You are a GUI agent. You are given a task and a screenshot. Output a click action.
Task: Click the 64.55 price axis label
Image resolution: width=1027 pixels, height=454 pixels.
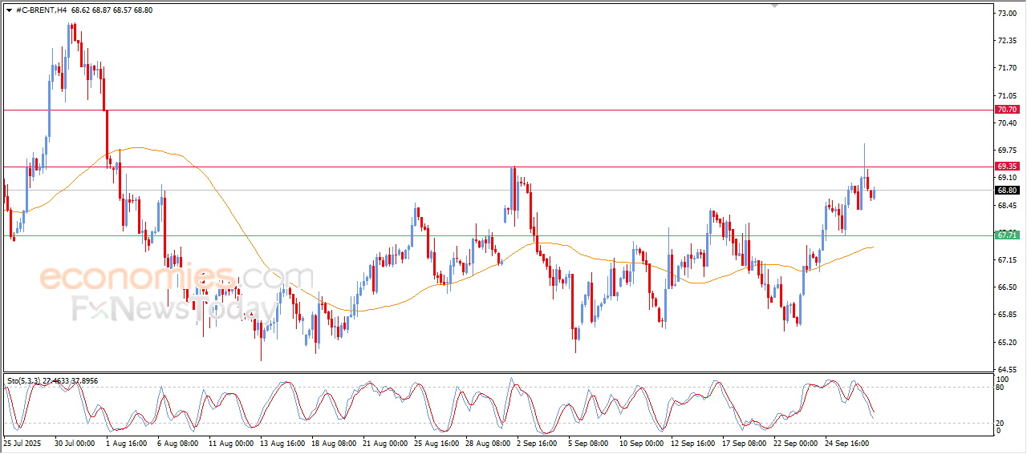coord(1006,370)
